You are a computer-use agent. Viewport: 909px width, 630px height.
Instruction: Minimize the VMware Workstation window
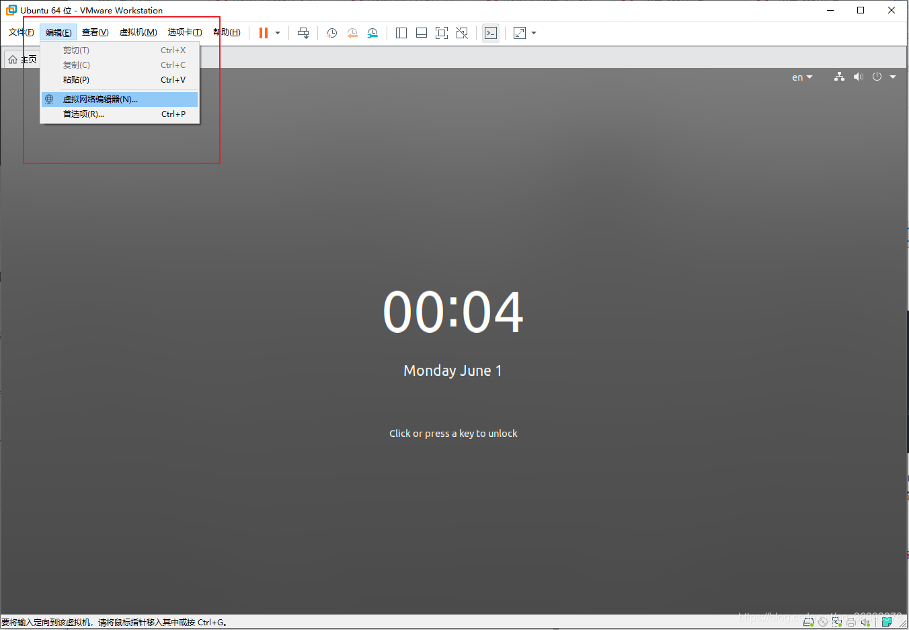point(830,10)
